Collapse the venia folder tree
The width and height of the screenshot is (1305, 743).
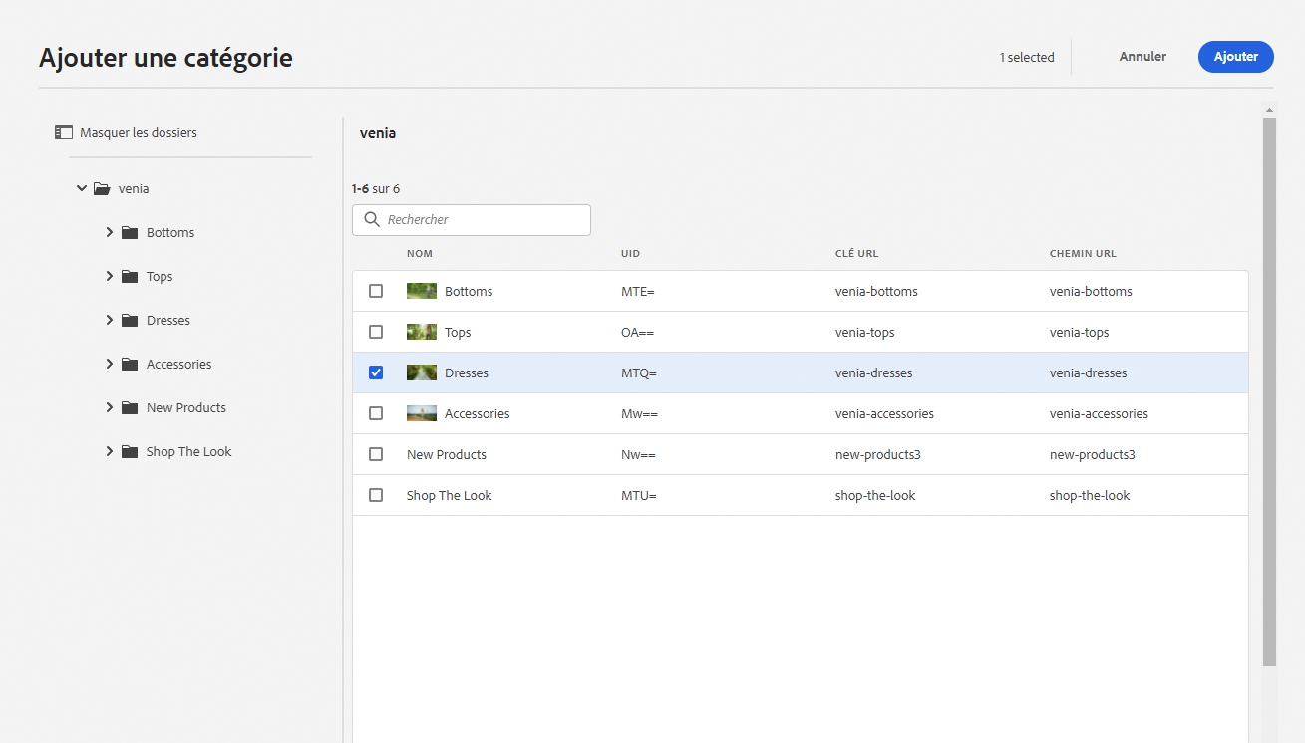[82, 188]
